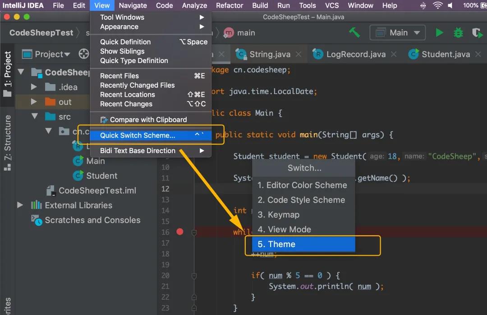
Task: Collapse the src folder
Action: click(35, 116)
